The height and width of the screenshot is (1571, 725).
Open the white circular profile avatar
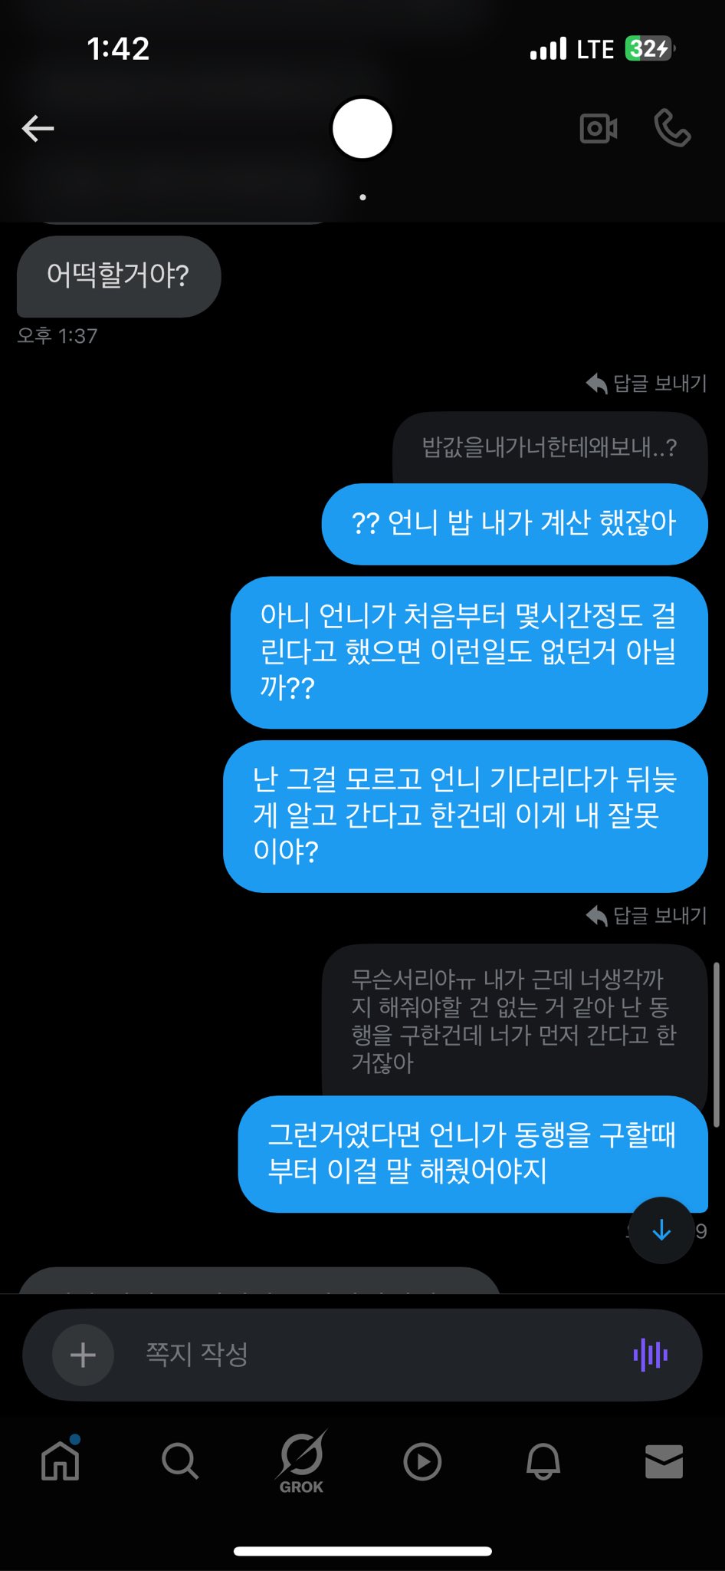point(362,128)
